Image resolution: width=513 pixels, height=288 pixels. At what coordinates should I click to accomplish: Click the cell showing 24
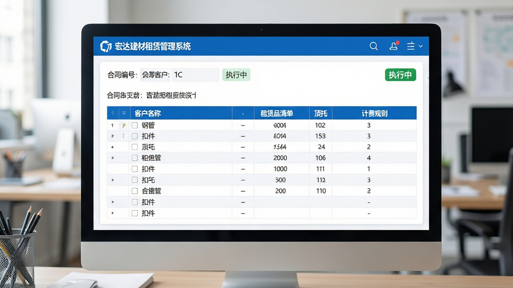point(322,147)
